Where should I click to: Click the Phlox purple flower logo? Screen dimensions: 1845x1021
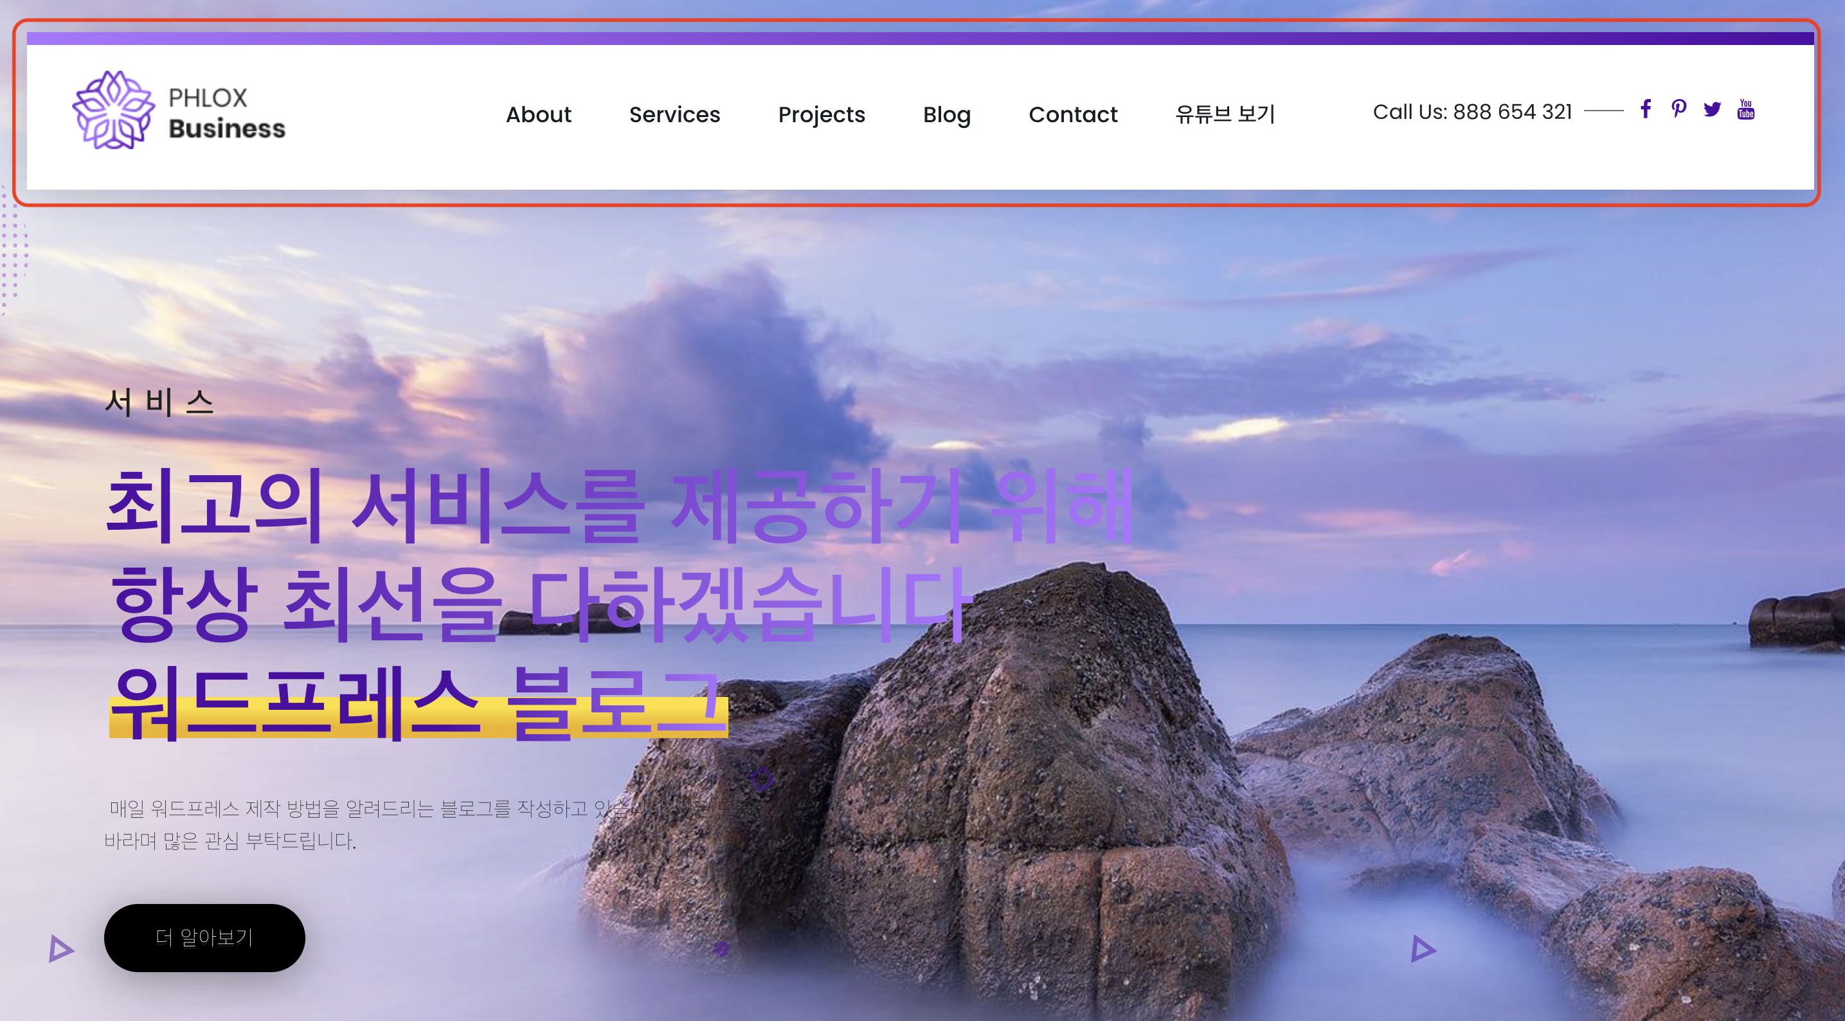pyautogui.click(x=113, y=111)
